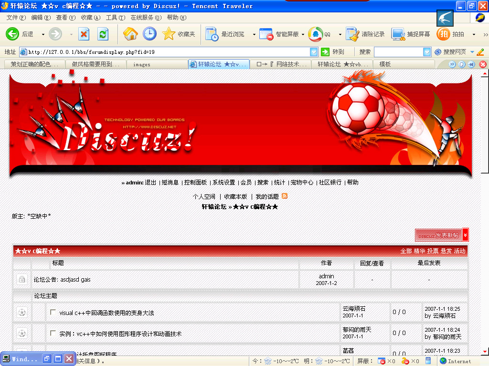The width and height of the screenshot is (489, 366).
Task: Open the search box dropdown
Action: [x=427, y=52]
